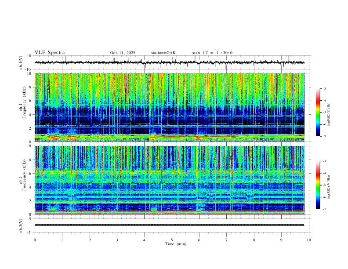Click the "8" kHz tick on ch.1 spectrogram axis

[31, 87]
